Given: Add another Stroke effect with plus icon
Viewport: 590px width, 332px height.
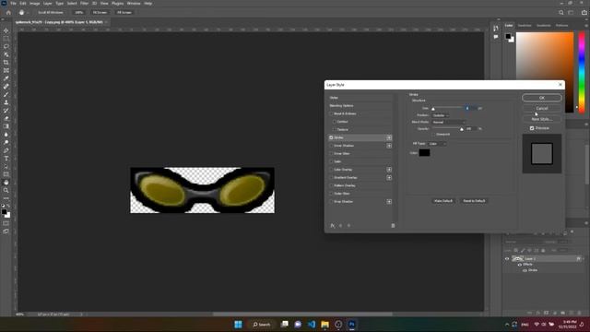Looking at the screenshot, I should tap(389, 137).
